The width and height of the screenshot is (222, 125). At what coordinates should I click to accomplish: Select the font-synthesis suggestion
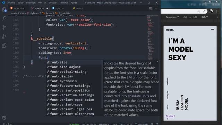coord(74,81)
